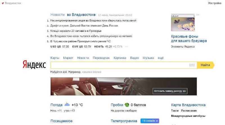Click the Оставить заявку дилеру banner button

click(170, 91)
